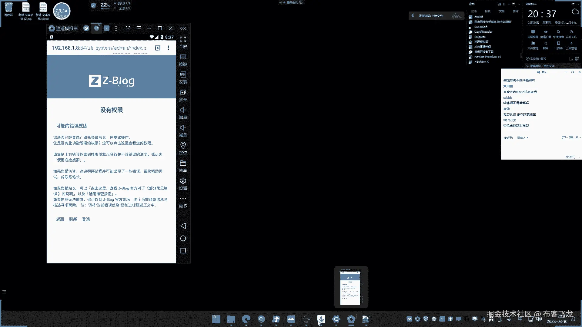Open emulator settings (设置) gear
This screenshot has width=582, height=327.
pos(183,181)
